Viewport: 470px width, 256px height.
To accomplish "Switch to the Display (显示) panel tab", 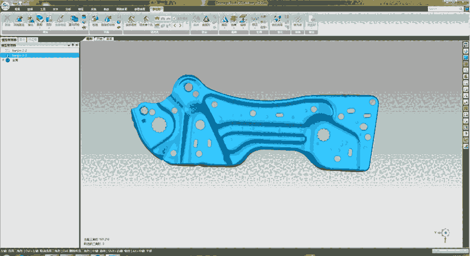I will click(22, 39).
